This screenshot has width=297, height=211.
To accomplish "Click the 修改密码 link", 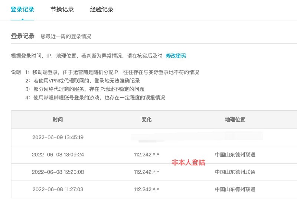I will point(176,56).
